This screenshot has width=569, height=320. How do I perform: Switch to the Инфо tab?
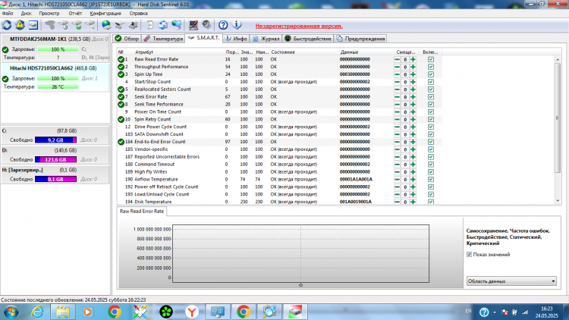(x=236, y=39)
